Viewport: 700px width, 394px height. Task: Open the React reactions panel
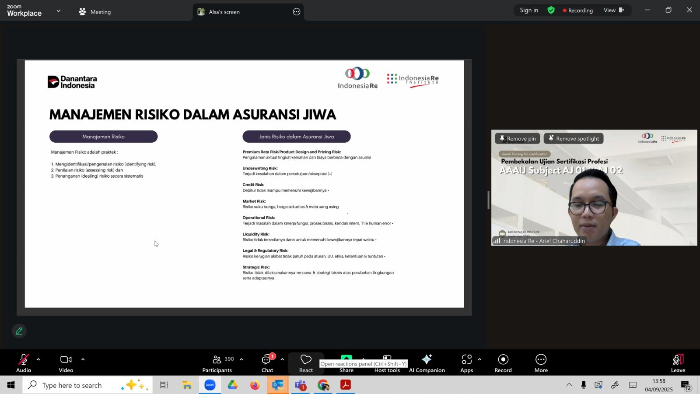coord(306,363)
